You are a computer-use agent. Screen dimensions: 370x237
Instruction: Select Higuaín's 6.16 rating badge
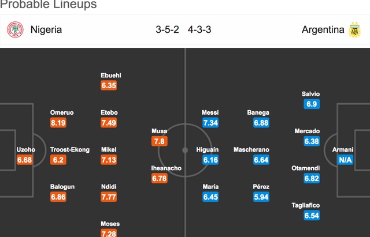(x=210, y=160)
